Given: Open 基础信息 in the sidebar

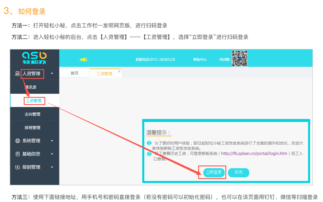Looking at the screenshot, I should 31,154.
